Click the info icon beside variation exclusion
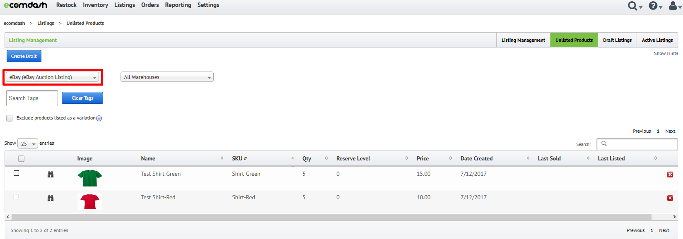 (x=99, y=118)
